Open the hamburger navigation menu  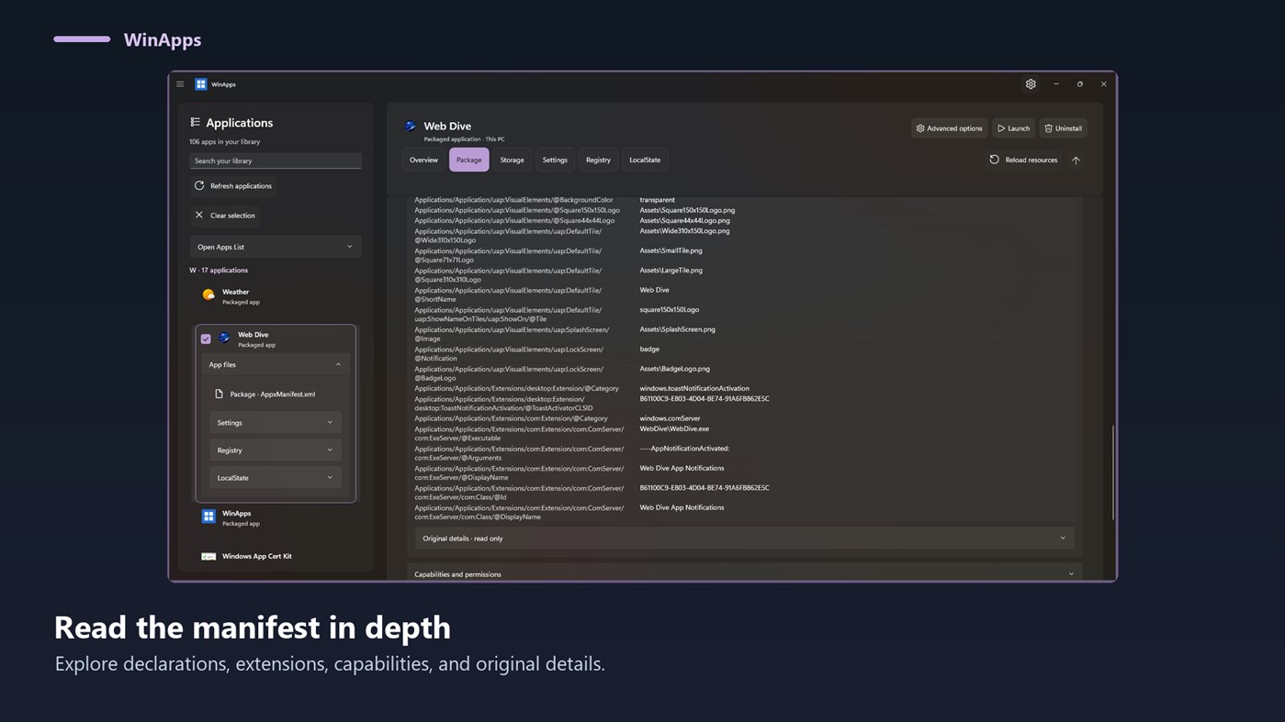[180, 84]
